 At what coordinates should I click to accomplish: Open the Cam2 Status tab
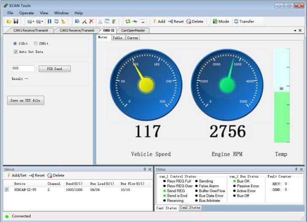coord(190,208)
